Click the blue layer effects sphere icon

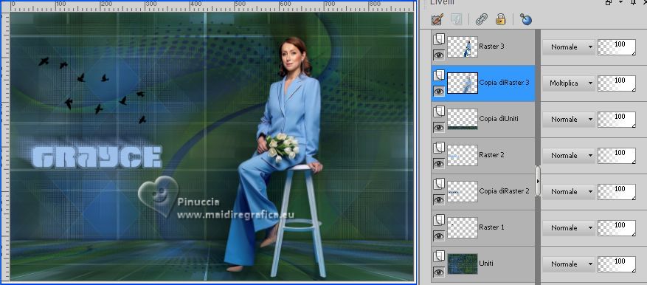(x=526, y=19)
